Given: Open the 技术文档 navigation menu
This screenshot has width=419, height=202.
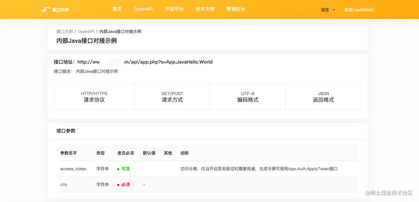Looking at the screenshot, I should click(x=205, y=9).
